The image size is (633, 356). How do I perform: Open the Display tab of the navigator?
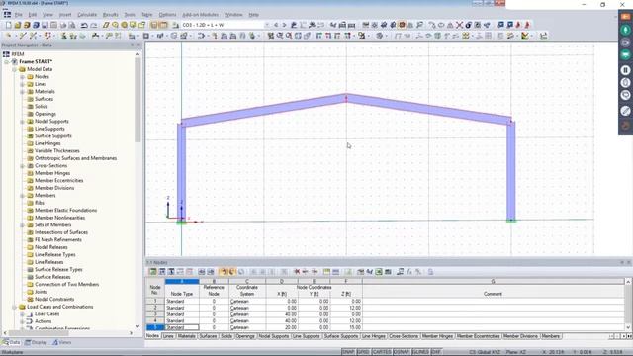[36, 343]
